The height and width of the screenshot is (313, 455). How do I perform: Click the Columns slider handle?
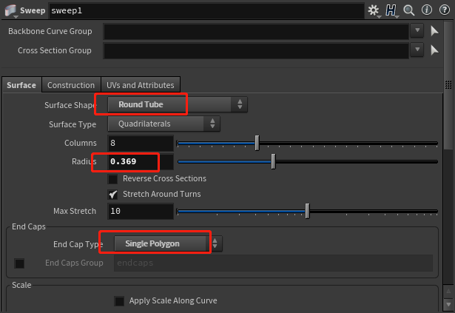257,143
